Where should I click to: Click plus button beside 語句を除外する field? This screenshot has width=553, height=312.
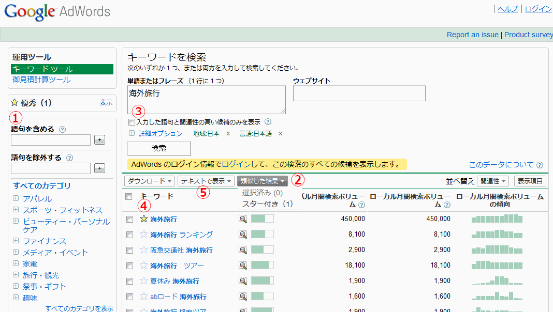pyautogui.click(x=100, y=168)
